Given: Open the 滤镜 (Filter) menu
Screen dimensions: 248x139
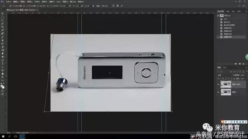Looking at the screenshot, I should [x=52, y=2].
